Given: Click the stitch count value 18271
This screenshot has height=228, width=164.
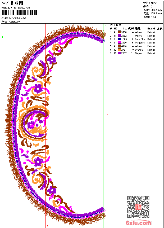Looking at the screenshot, I should [x=154, y=3].
